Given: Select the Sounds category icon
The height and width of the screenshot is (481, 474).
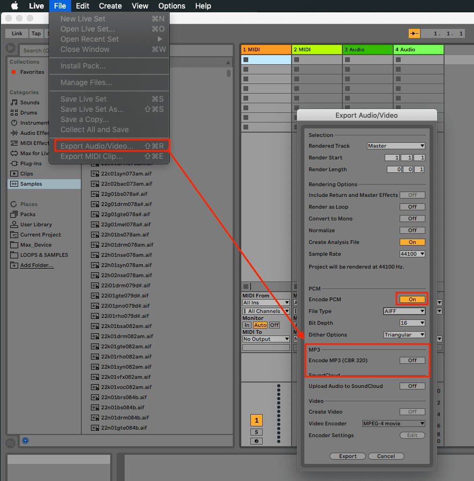Looking at the screenshot, I should pos(14,102).
